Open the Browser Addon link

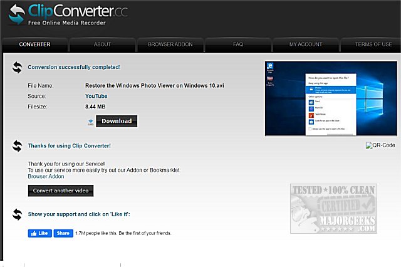(x=46, y=177)
